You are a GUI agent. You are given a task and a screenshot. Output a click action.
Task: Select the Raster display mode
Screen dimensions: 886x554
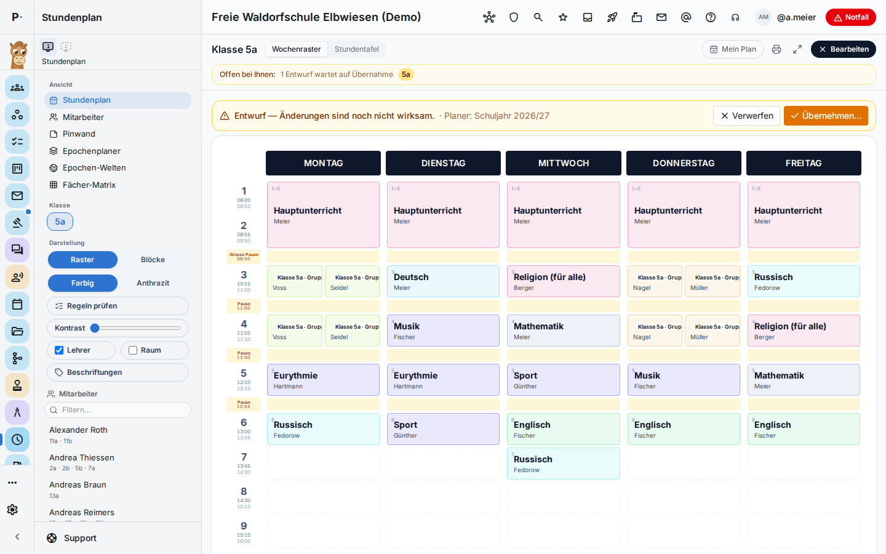[x=82, y=260]
